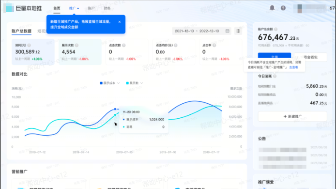Open the 增金钱包 button
The height and width of the screenshot is (189, 336).
(310, 57)
